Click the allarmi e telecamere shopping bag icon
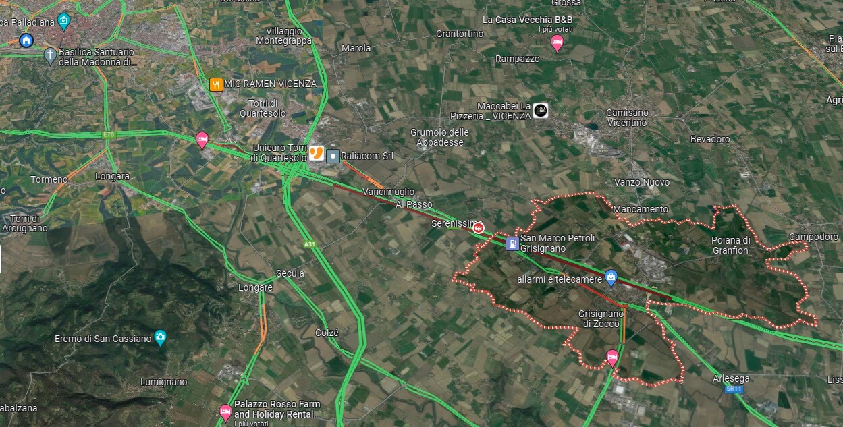Screen dimensions: 843x427 click(x=611, y=276)
